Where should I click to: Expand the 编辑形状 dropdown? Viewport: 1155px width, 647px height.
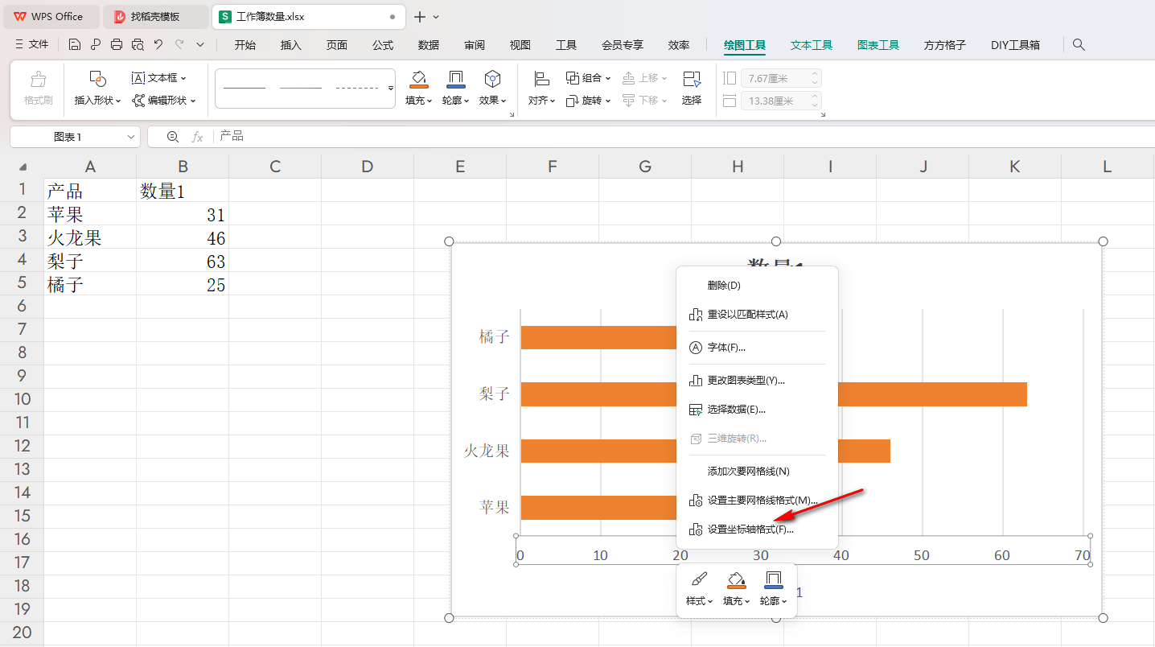click(193, 101)
